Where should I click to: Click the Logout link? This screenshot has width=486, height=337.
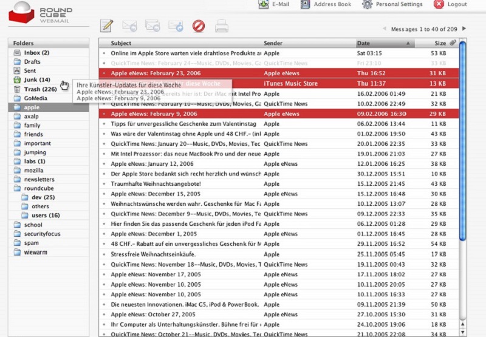457,4
